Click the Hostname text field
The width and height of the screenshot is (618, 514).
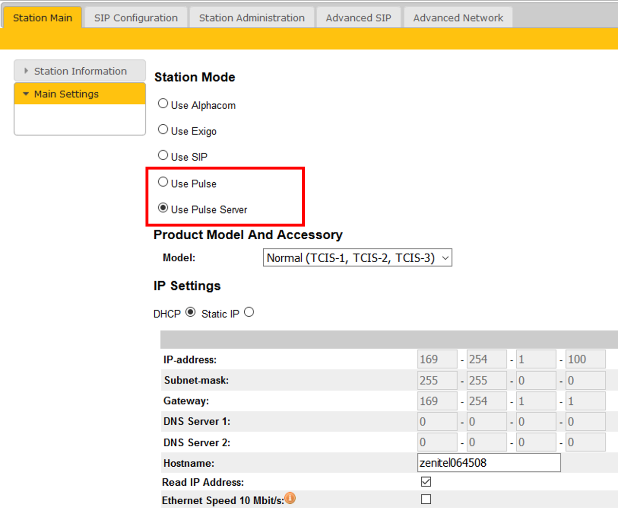point(489,463)
